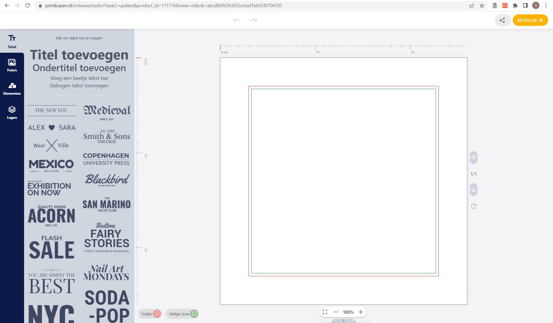Pick the SODA-POP text template
Viewport: 553px width, 323px height.
click(x=107, y=306)
